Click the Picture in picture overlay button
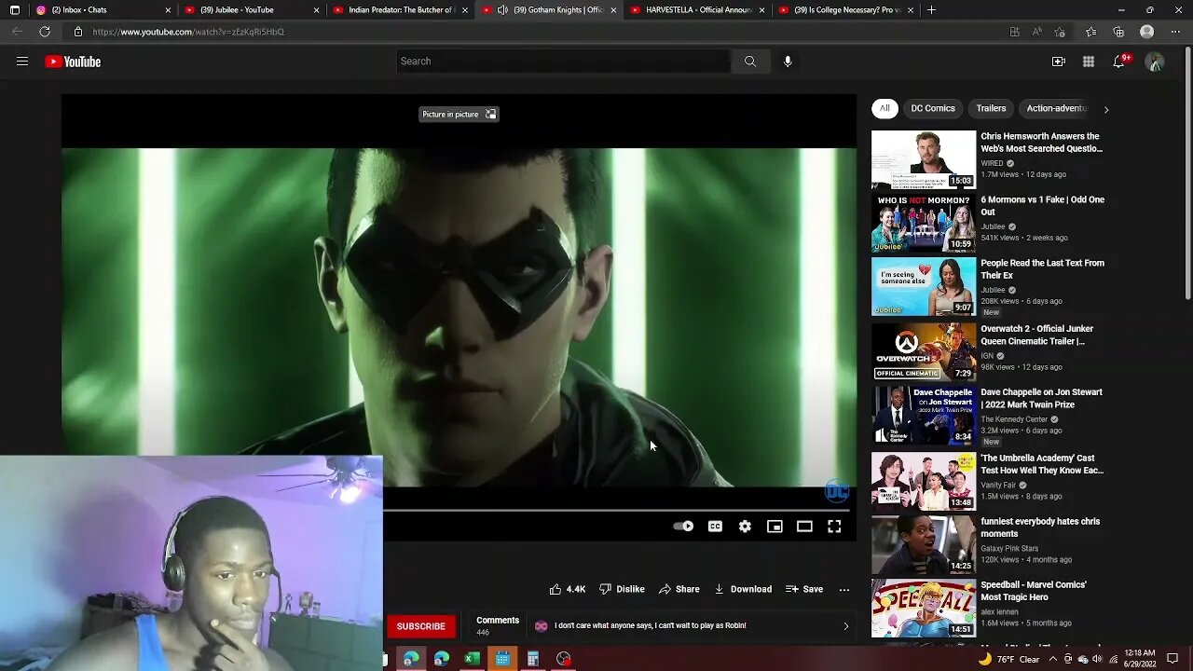Viewport: 1193px width, 671px height. (x=459, y=114)
